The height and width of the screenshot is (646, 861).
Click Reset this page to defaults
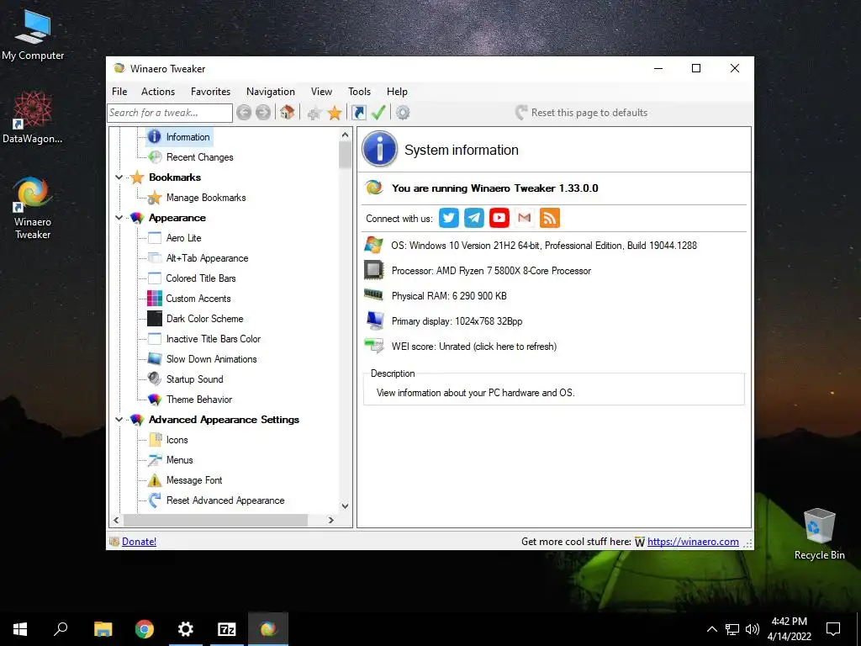coord(582,113)
